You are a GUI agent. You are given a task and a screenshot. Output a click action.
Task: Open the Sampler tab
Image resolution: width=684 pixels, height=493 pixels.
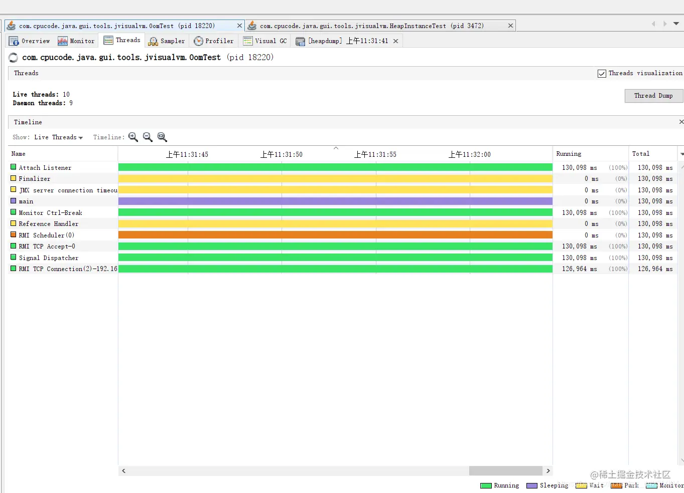[x=167, y=41]
